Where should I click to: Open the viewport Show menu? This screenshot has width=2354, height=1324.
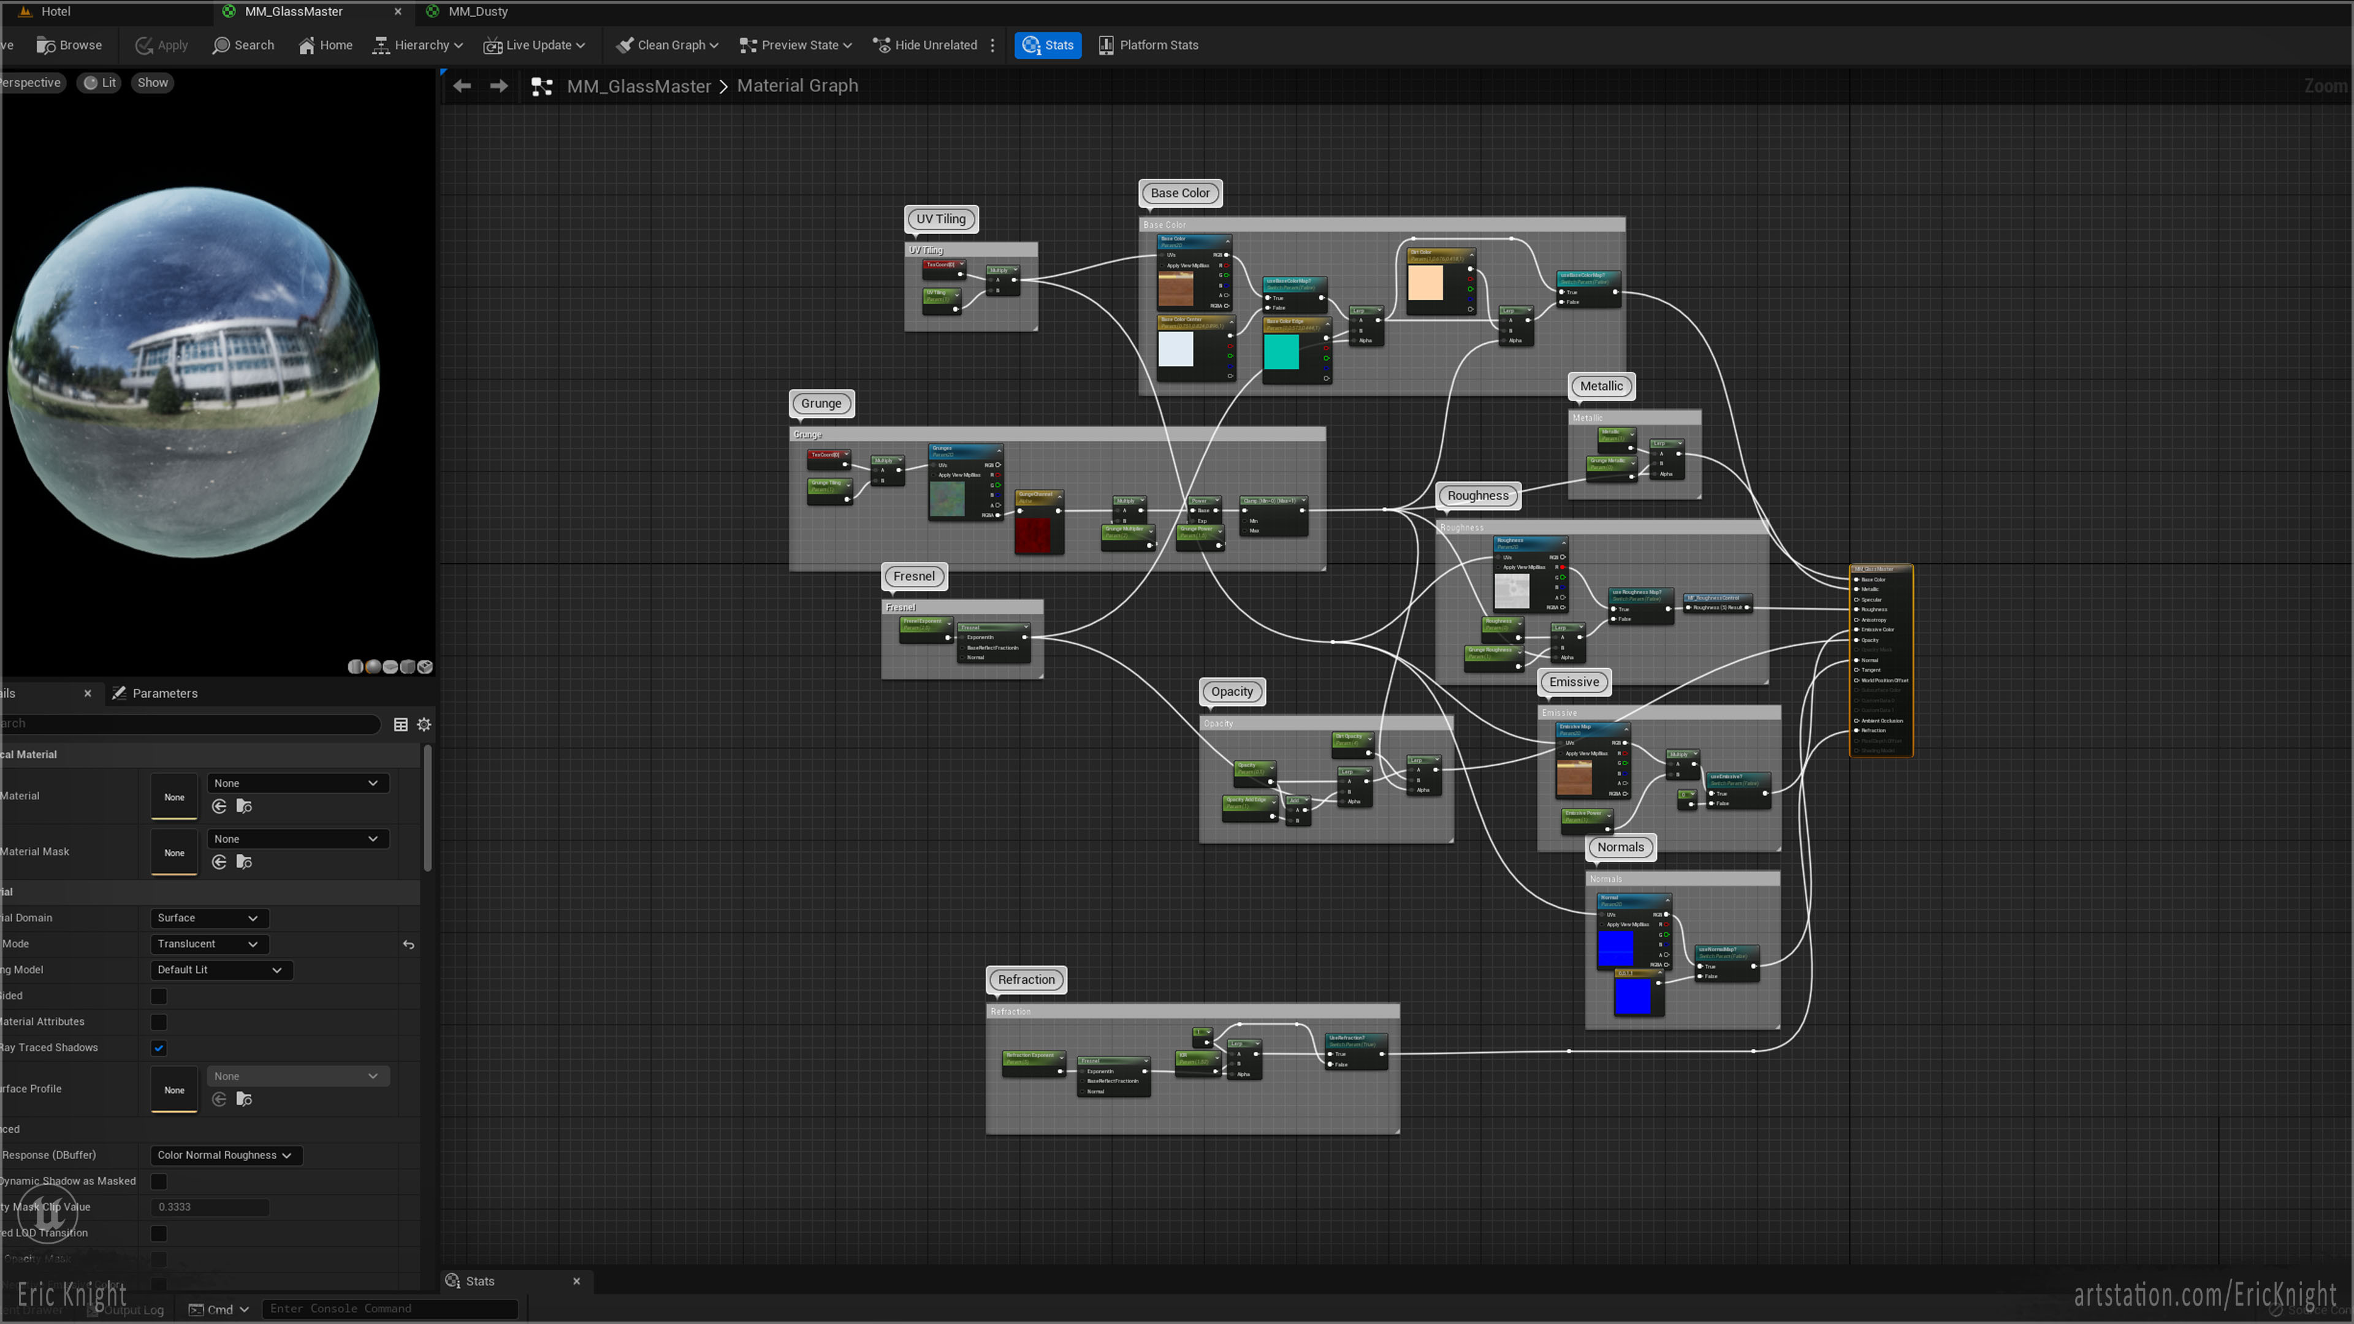(153, 82)
